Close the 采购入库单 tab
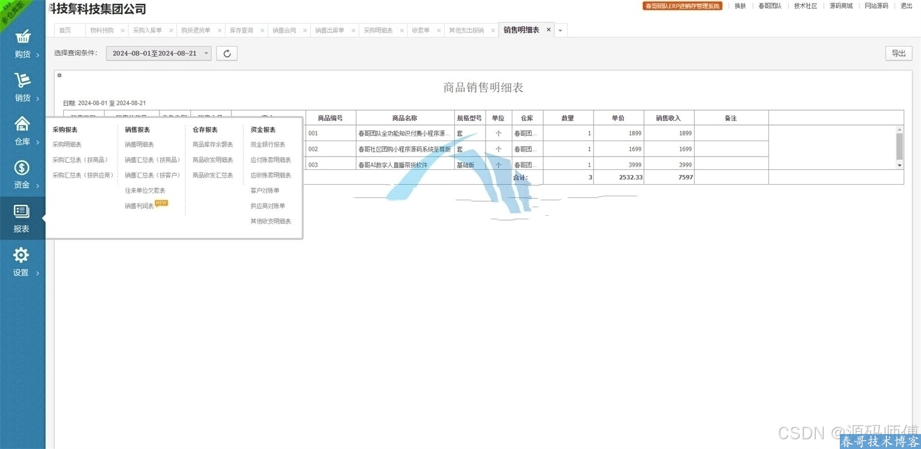 pos(171,31)
